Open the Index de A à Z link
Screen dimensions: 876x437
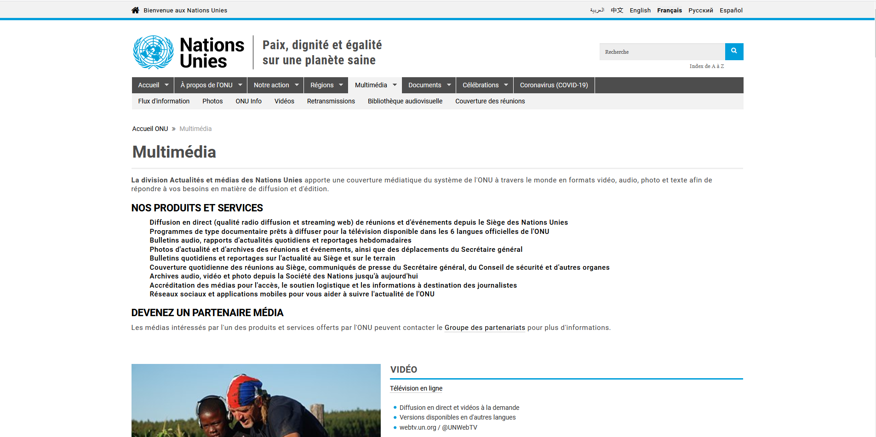pos(706,66)
